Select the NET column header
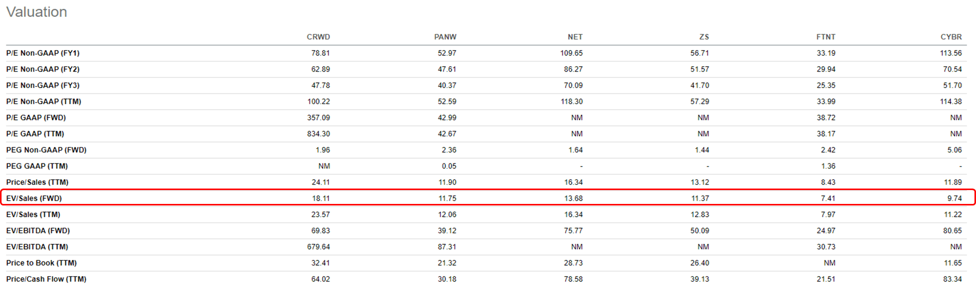 (x=575, y=37)
